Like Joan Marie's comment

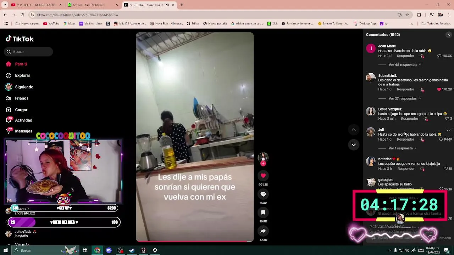click(439, 56)
